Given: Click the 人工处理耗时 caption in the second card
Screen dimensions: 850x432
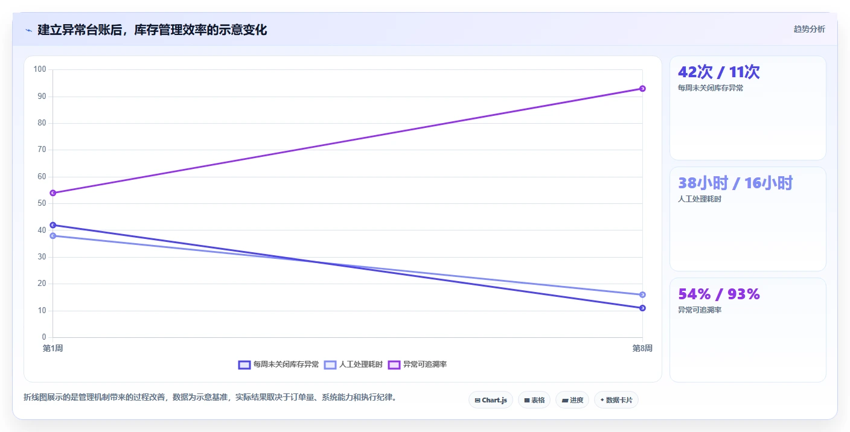Looking at the screenshot, I should 700,199.
